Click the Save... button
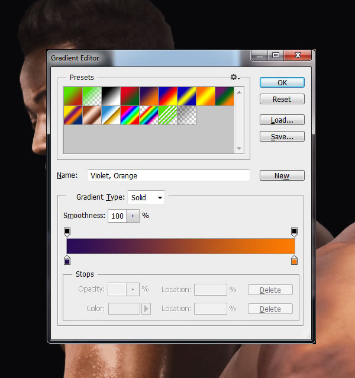The height and width of the screenshot is (378, 355). coord(282,136)
